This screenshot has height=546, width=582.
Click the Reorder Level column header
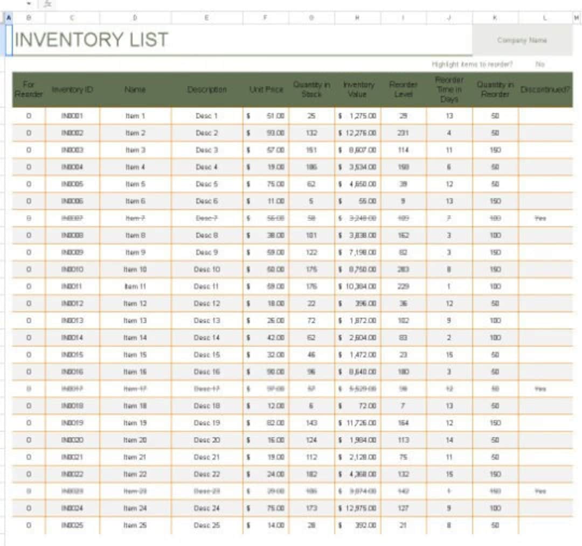tap(404, 90)
